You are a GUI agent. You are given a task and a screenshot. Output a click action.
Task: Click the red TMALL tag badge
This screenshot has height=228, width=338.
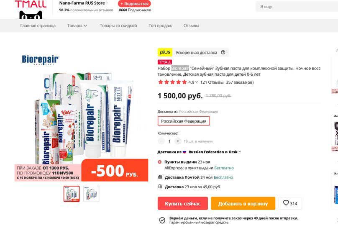(x=165, y=62)
